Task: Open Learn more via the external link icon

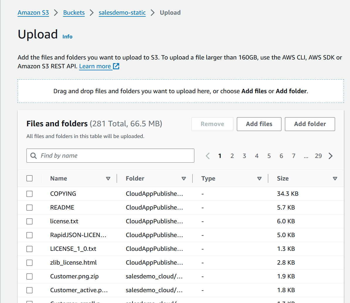Action: click(x=116, y=67)
